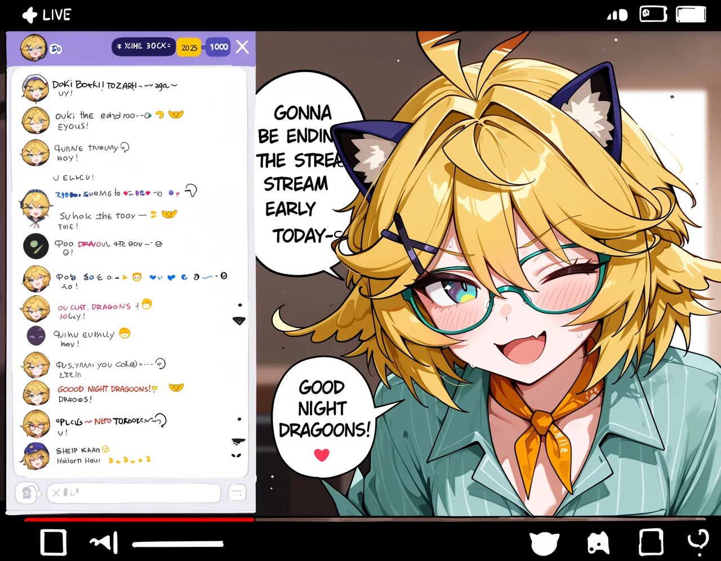
Task: Click the signal strength icon at top right
Action: [617, 15]
